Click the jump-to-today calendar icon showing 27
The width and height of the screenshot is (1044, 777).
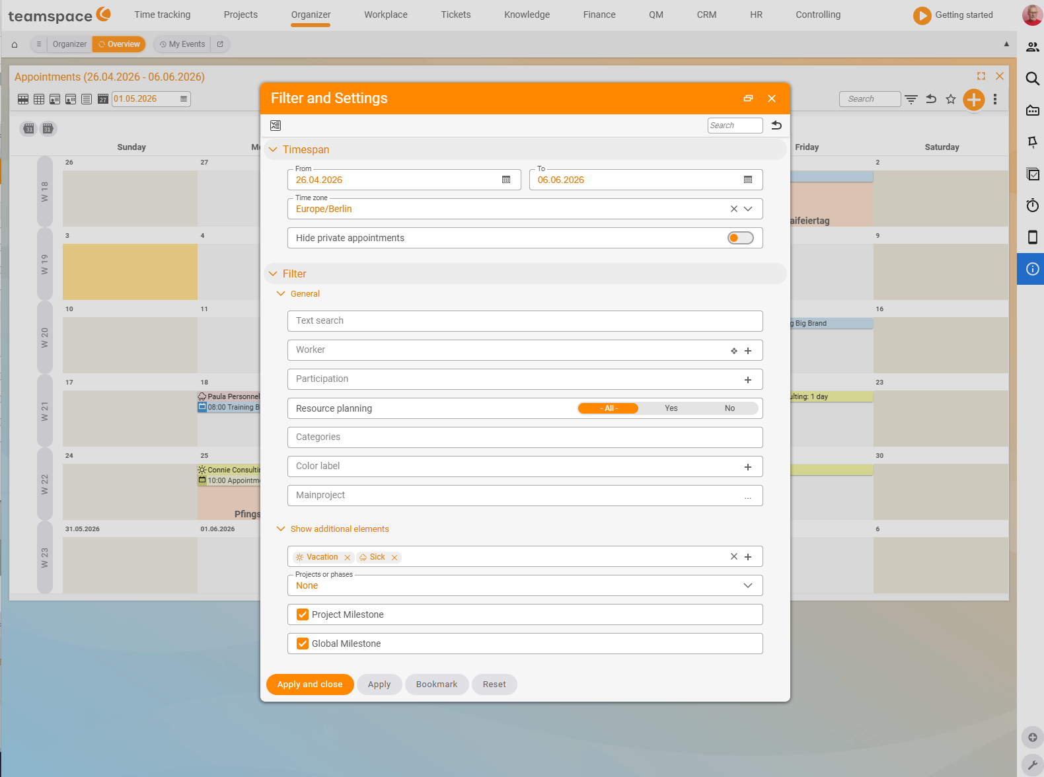[x=103, y=99]
